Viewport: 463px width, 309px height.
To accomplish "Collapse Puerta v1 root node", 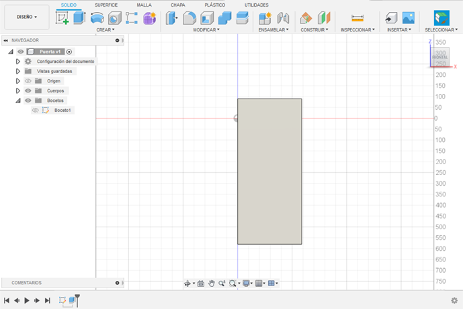I will 11,52.
